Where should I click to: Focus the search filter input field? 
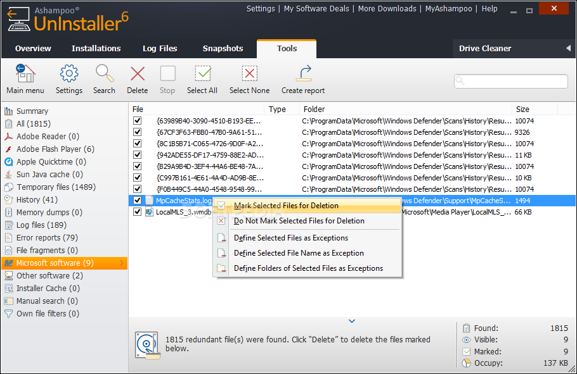click(511, 81)
